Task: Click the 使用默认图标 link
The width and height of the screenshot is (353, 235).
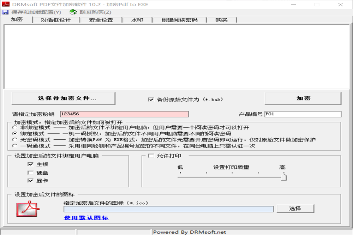Action: tap(86, 218)
